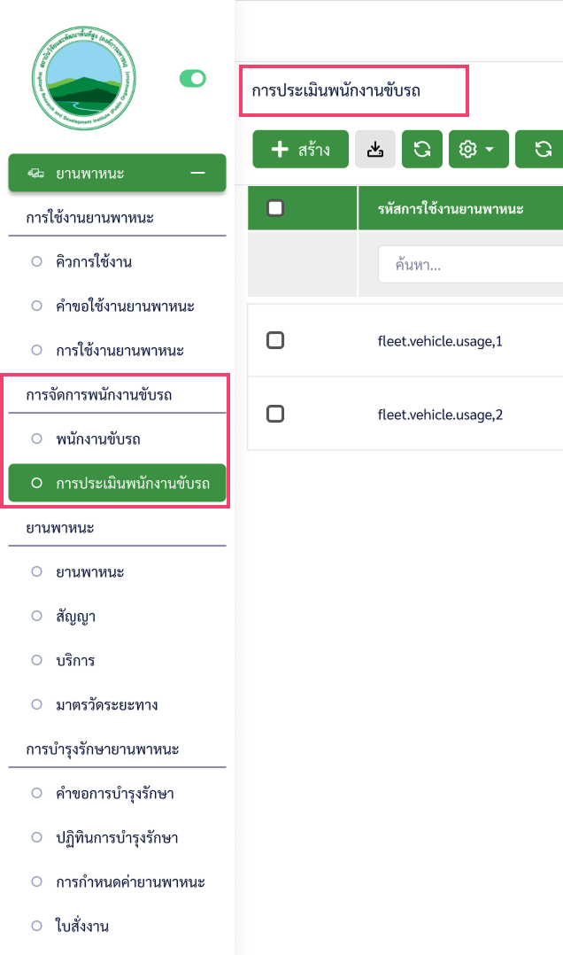Image resolution: width=563 pixels, height=955 pixels.
Task: Click the ค้นหา... search field
Action: tap(469, 265)
